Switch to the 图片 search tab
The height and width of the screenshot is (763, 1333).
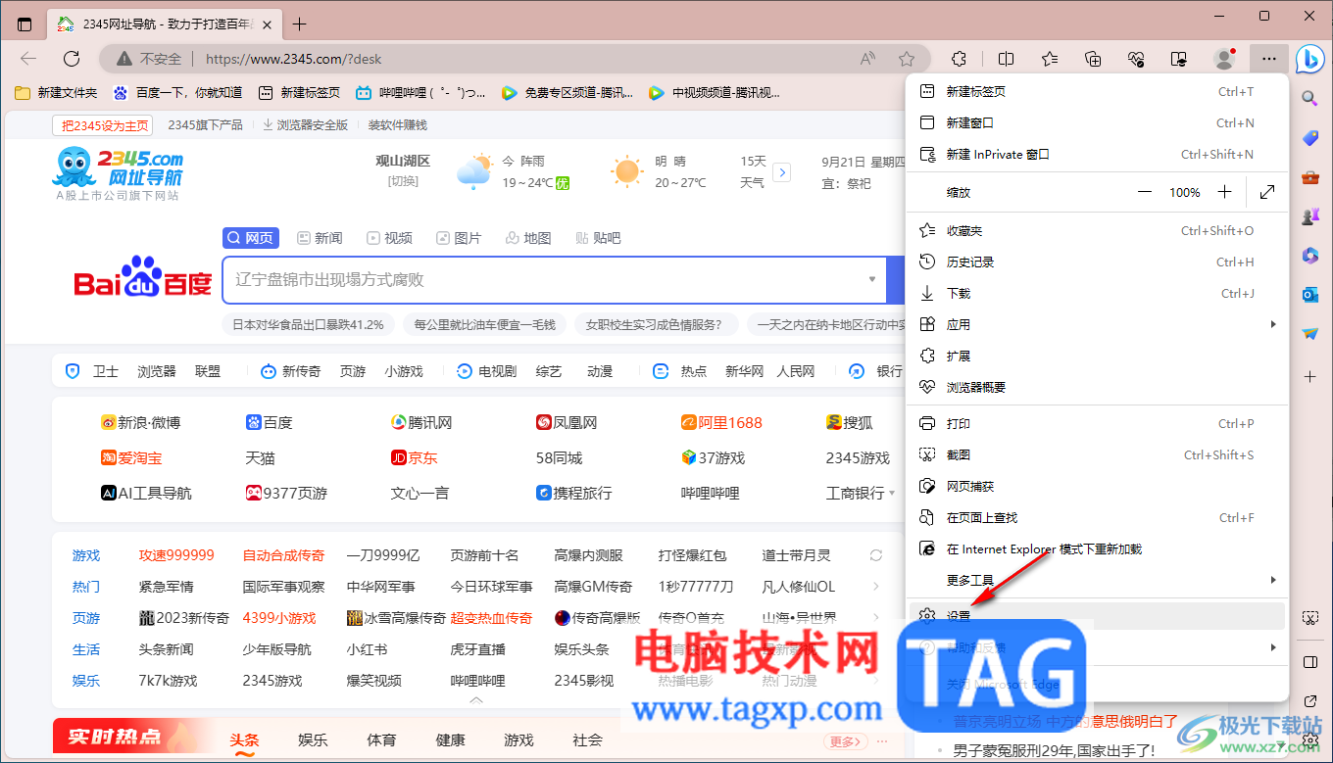(459, 238)
